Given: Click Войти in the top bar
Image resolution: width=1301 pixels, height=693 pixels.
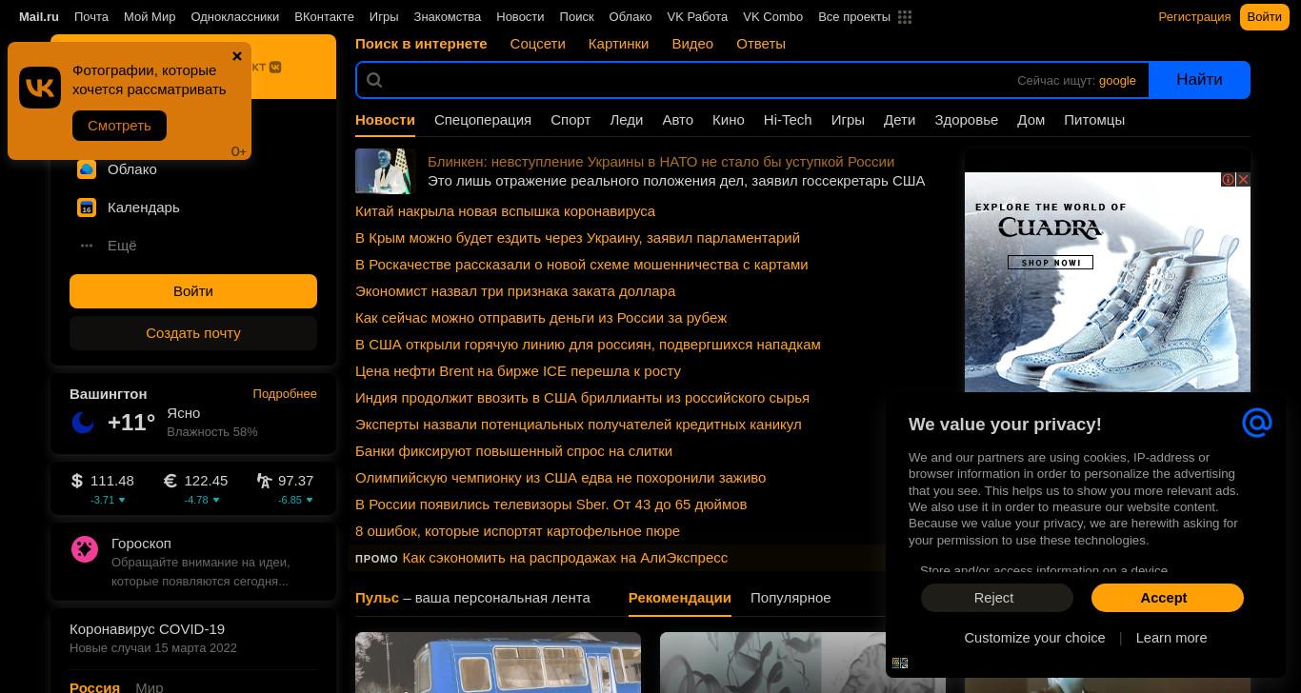Looking at the screenshot, I should coord(1264,17).
